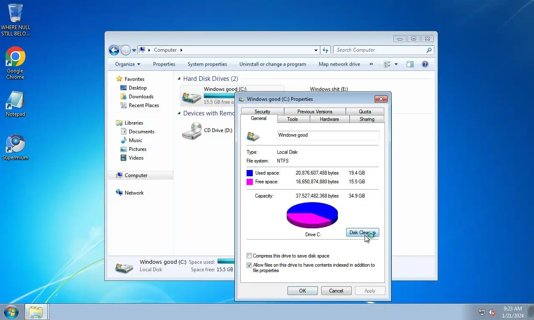534x320 pixels.
Task: Click the muted volume tray icon
Action: [x=492, y=312]
